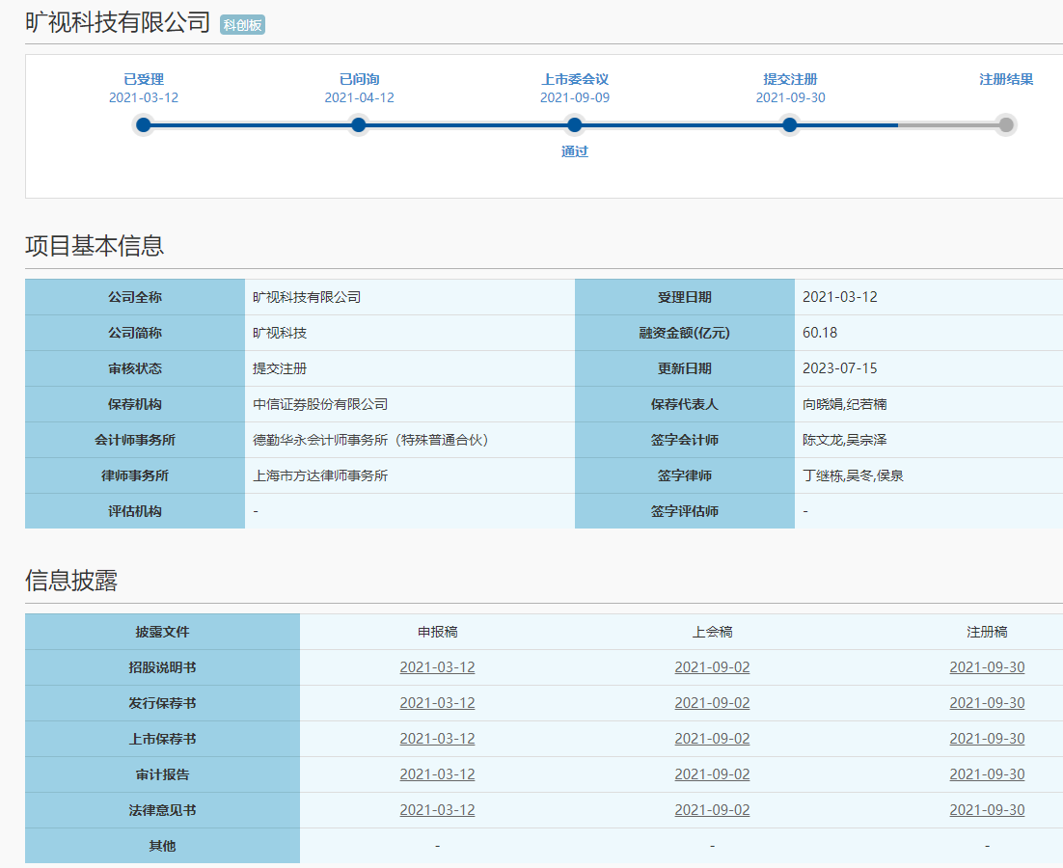Open 上市保荐书 注册稿 link

coord(987,739)
